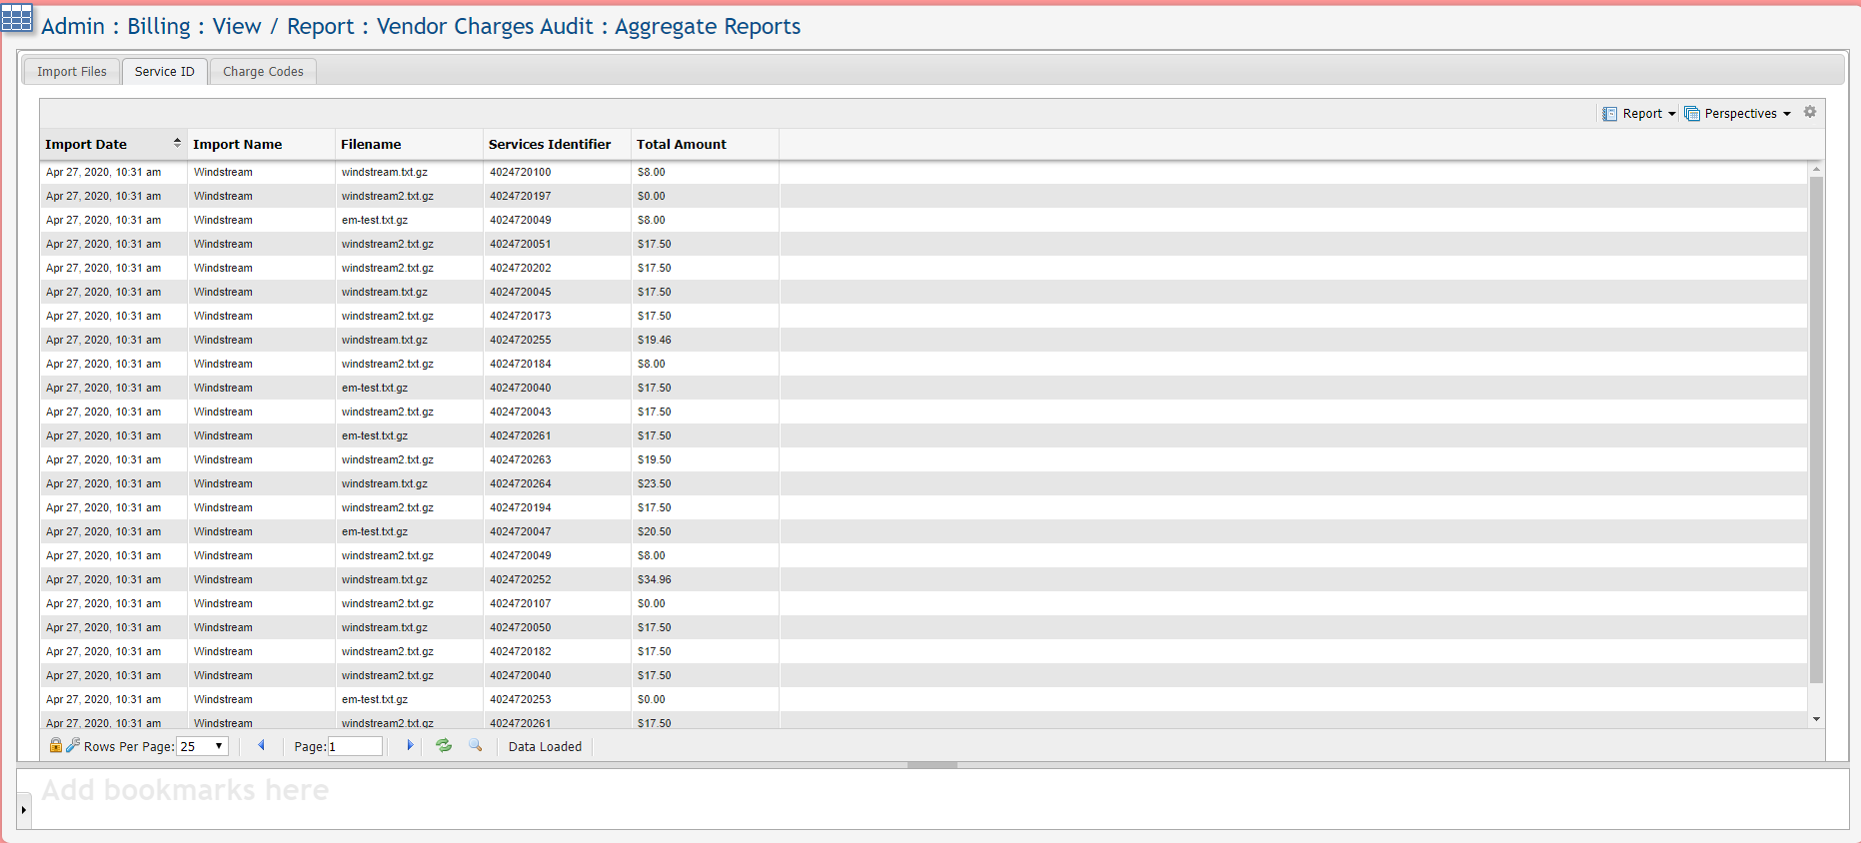Click the Page number input field
Screen dimensions: 1861x843
tap(355, 746)
